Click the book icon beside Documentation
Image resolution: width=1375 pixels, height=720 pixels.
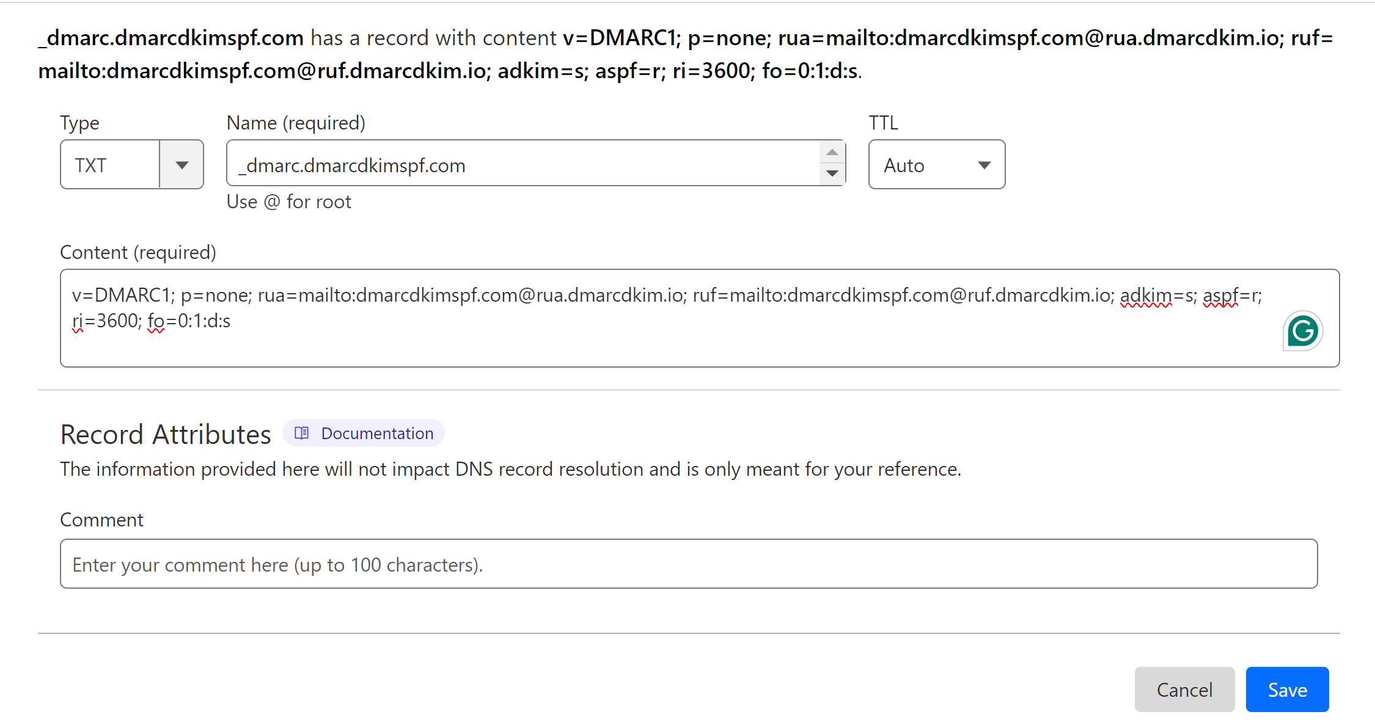[302, 433]
